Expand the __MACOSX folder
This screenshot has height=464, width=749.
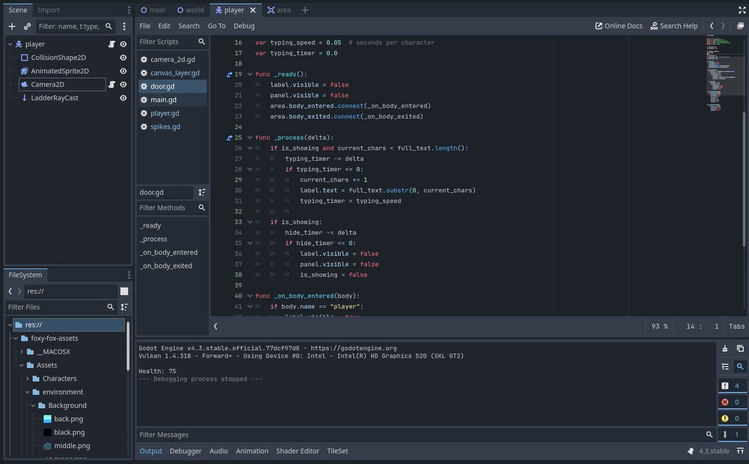point(22,352)
